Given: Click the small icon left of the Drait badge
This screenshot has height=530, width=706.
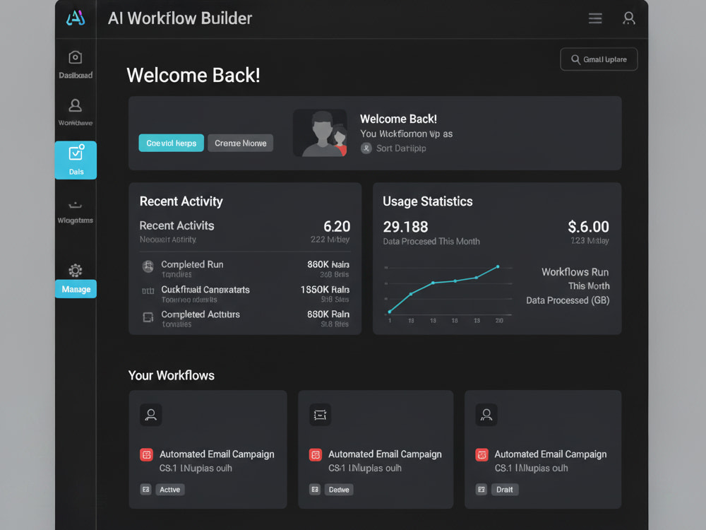Looking at the screenshot, I should (481, 490).
